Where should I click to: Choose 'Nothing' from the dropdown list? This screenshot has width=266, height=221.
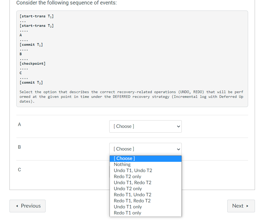point(146,164)
